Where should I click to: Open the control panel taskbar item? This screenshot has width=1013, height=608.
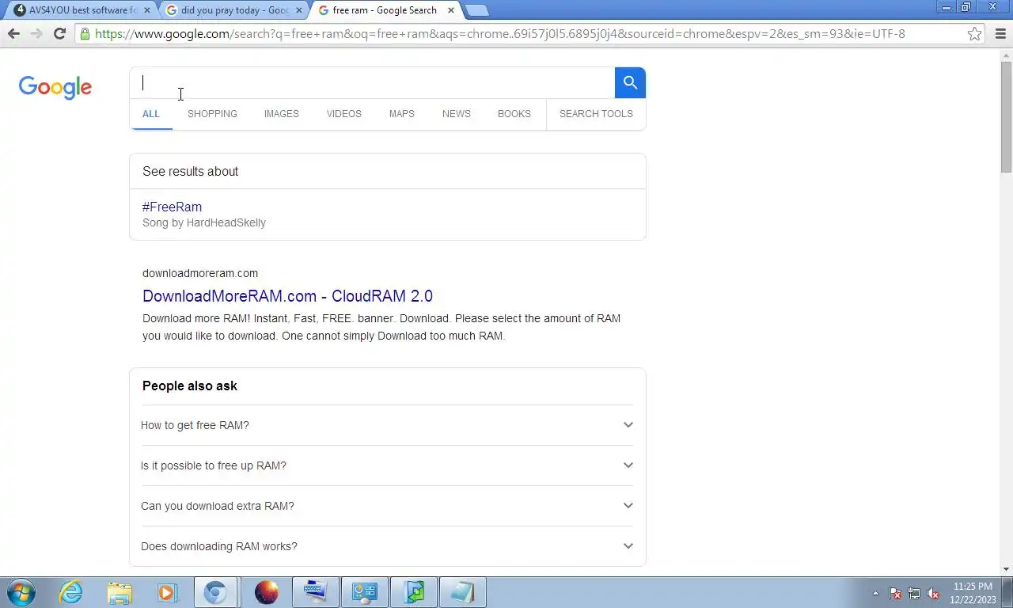(x=364, y=592)
